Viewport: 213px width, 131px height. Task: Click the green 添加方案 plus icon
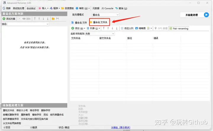(4, 19)
